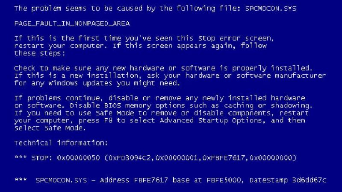Click 'these steps:' text
Viewport: 342px width, 192px height.
40,53
